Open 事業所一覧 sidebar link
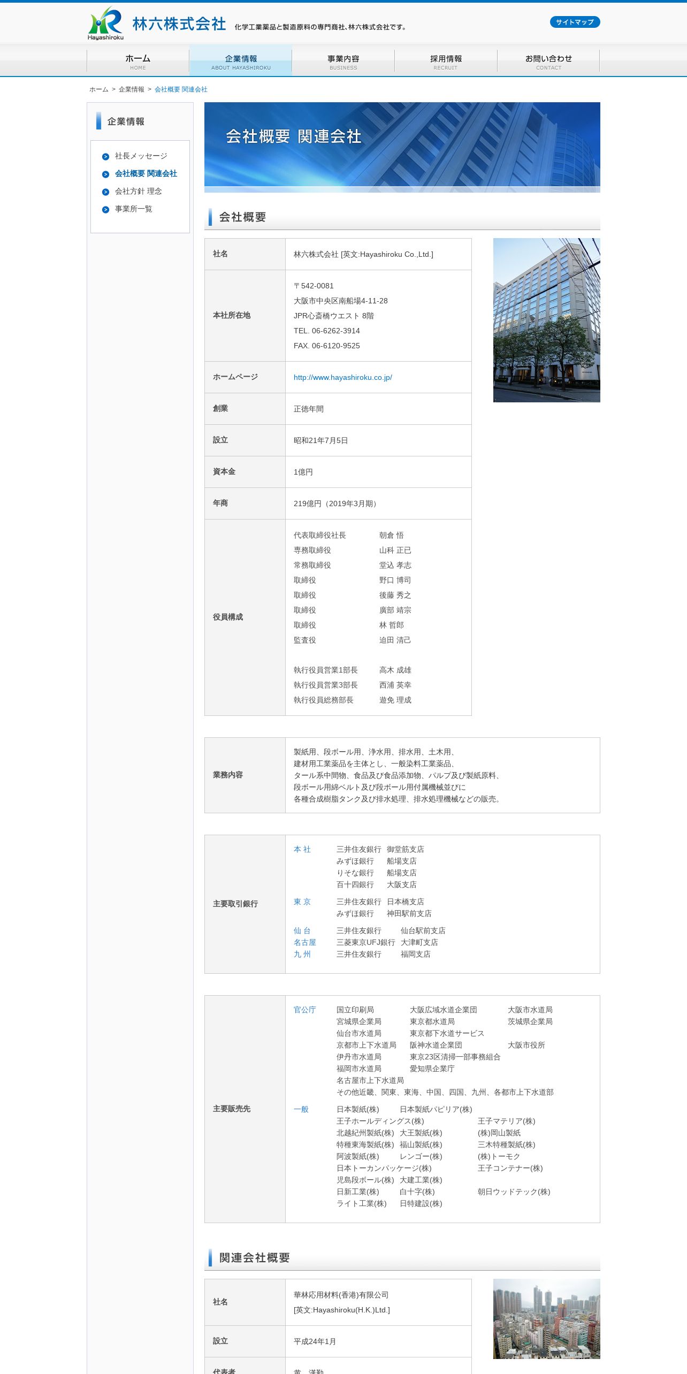Screen dimensions: 687x1374 pos(134,209)
